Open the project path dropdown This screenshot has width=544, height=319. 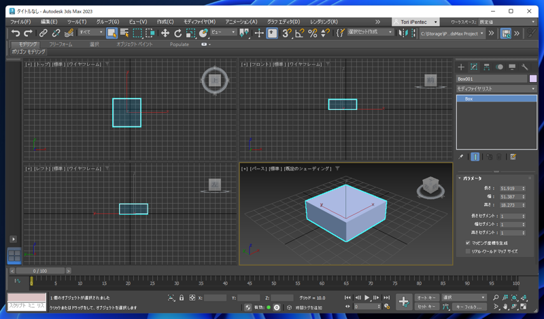tap(452, 34)
